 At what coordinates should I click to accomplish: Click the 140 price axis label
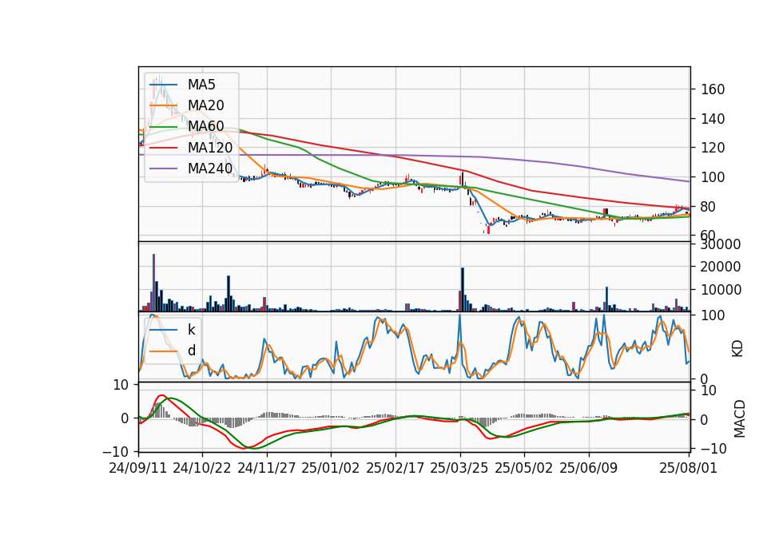(713, 119)
